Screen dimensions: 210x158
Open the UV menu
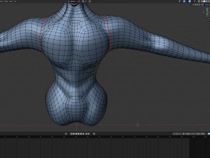click(x=15, y=1)
